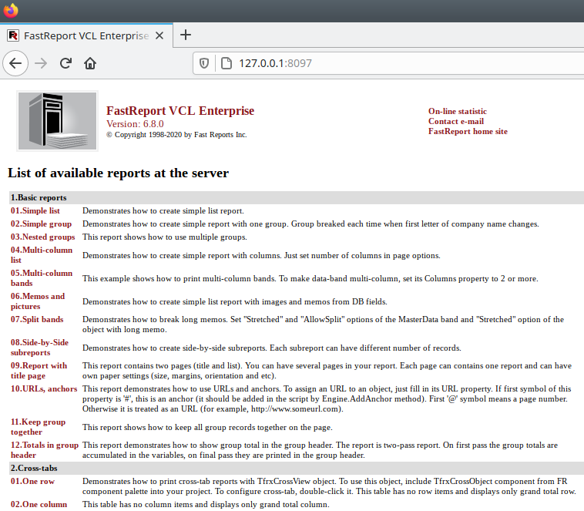Click the page info document icon
Screen dimensions: 584x511
pos(226,63)
